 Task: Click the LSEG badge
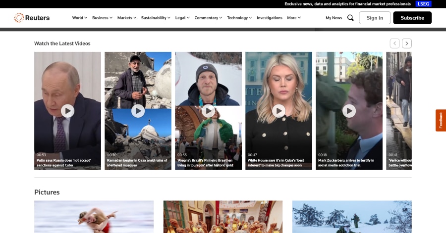point(423,3)
